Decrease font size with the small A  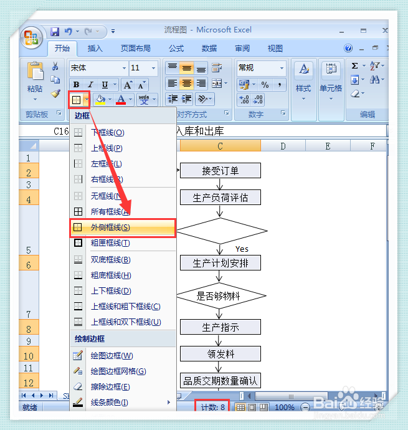[x=141, y=85]
